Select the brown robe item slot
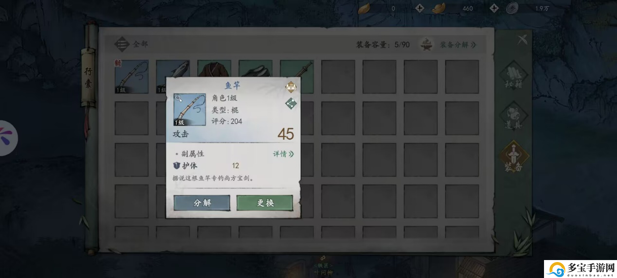 pos(214,77)
